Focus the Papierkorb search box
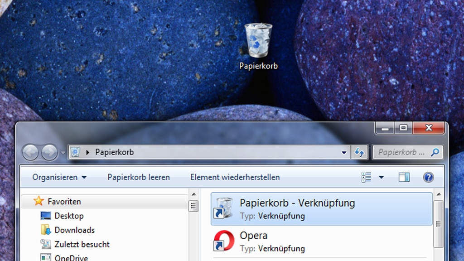Image resolution: width=464 pixels, height=261 pixels. (407, 152)
